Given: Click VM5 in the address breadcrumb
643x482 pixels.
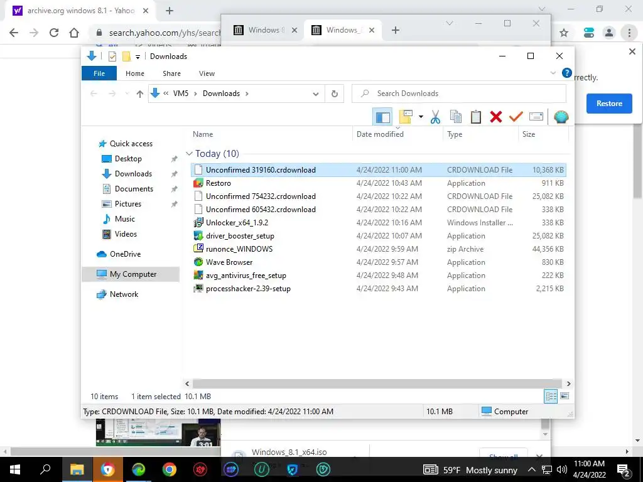Looking at the screenshot, I should click(x=180, y=94).
